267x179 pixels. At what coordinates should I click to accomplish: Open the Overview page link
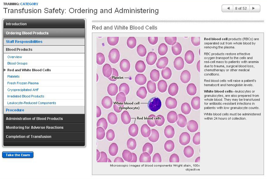15,57
